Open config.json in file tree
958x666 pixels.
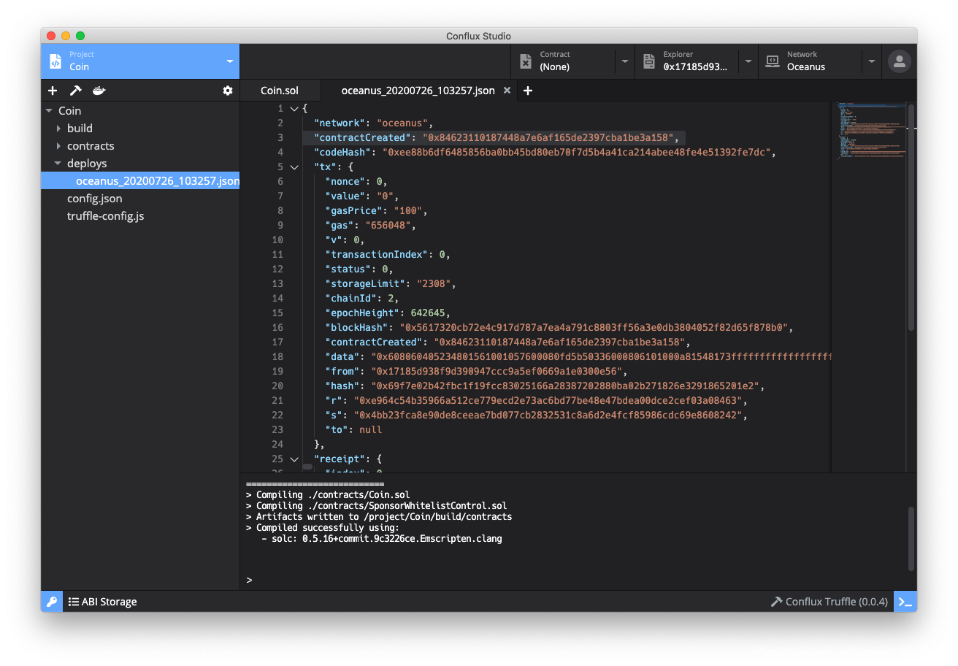pos(94,199)
